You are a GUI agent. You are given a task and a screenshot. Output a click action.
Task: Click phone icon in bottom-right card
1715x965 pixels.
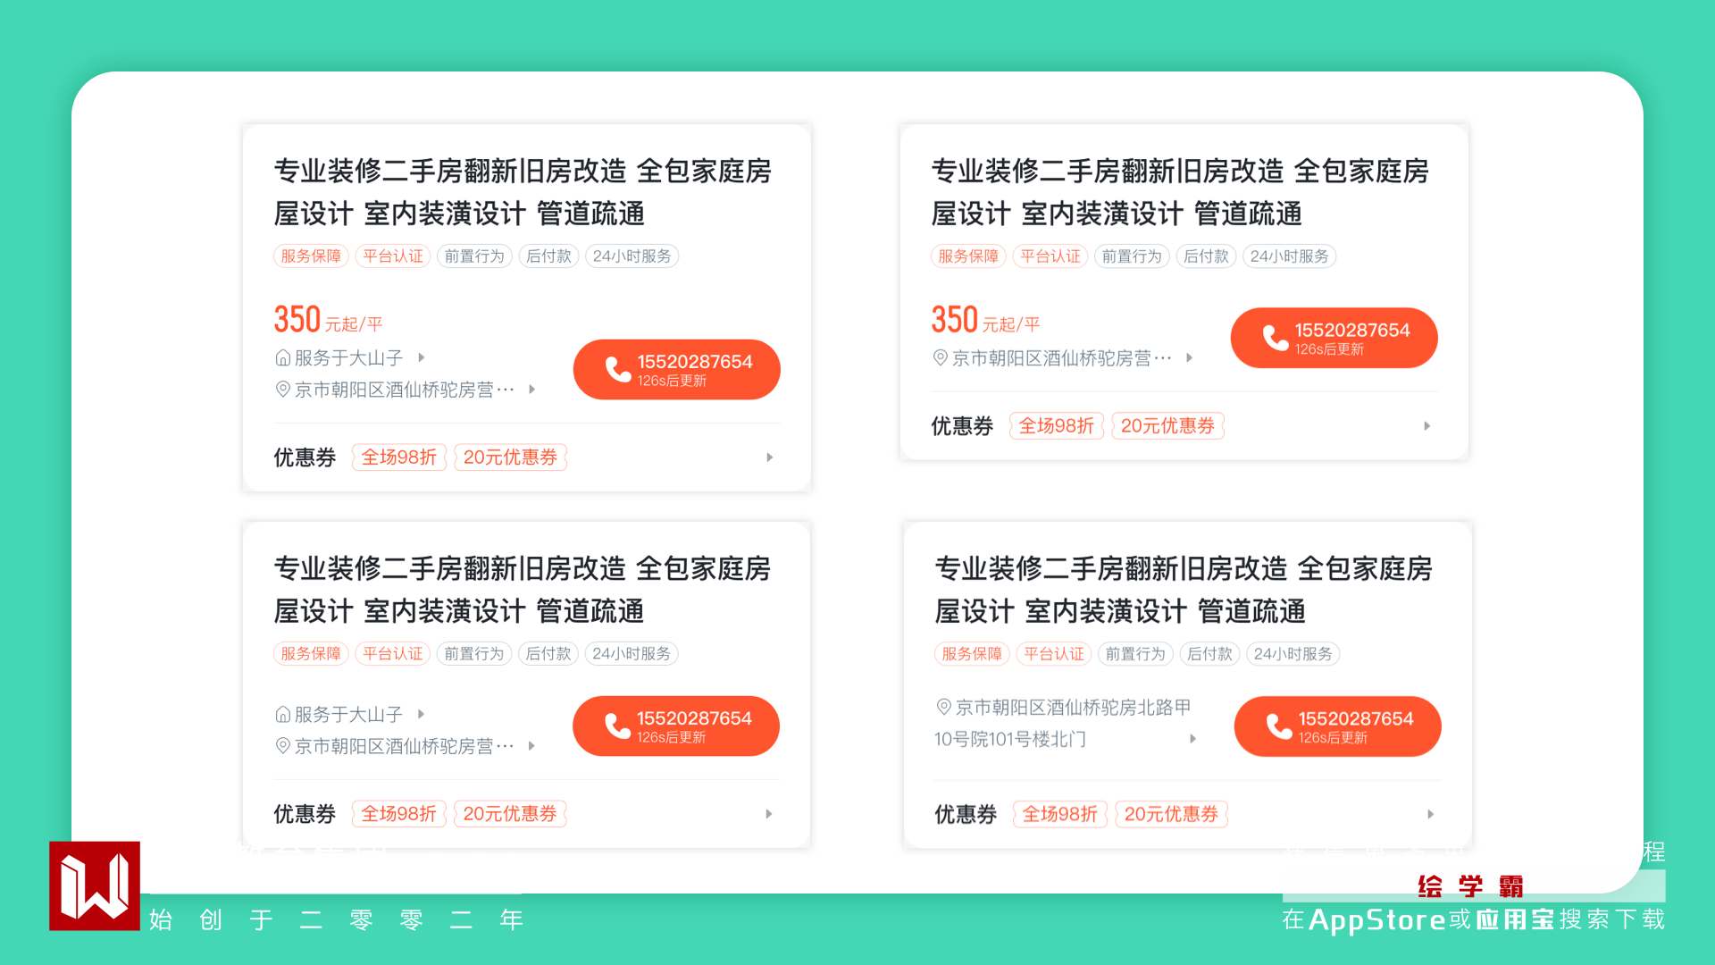1279,726
